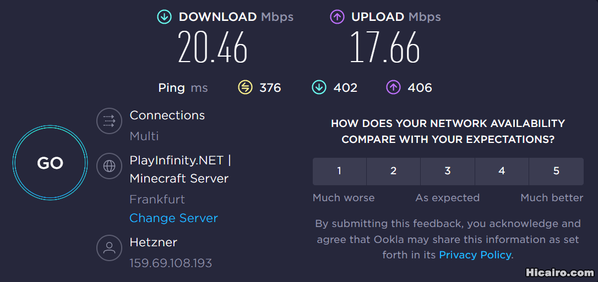
Task: Select rating 1 for Much worse
Action: point(339,171)
